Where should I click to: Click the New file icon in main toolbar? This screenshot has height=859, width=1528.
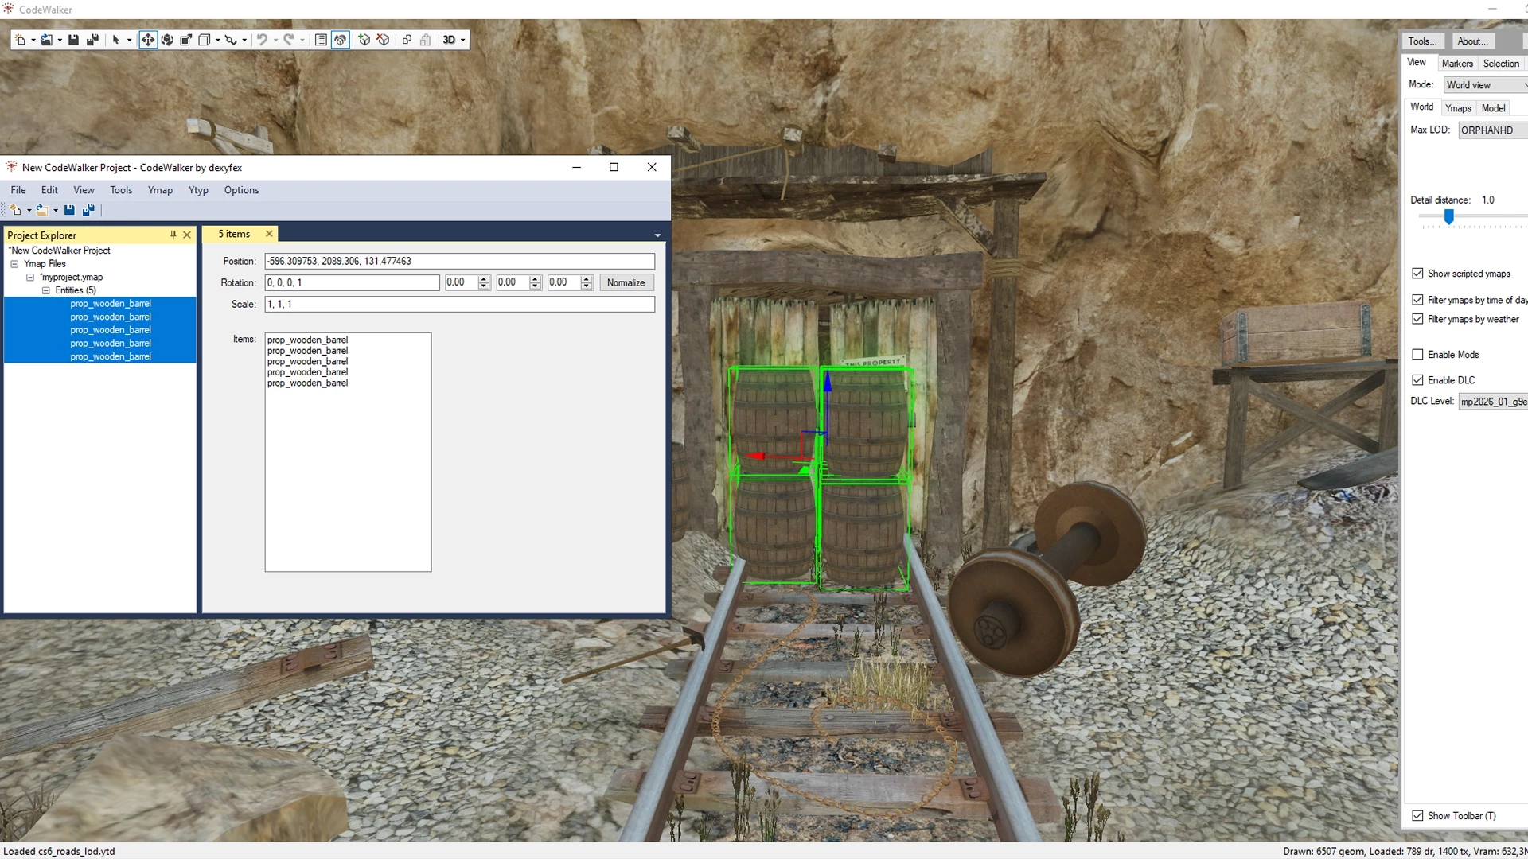coord(20,40)
